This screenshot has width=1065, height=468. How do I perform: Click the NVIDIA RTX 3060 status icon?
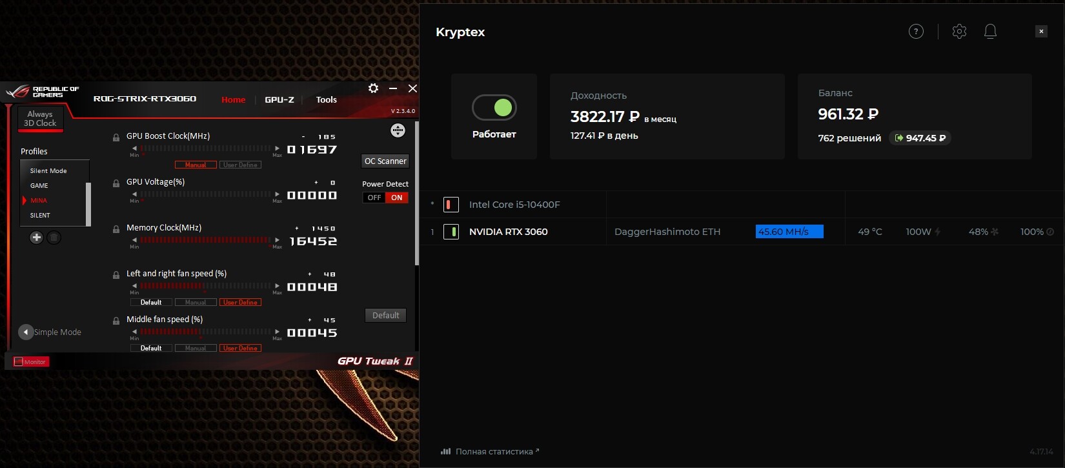pyautogui.click(x=451, y=232)
